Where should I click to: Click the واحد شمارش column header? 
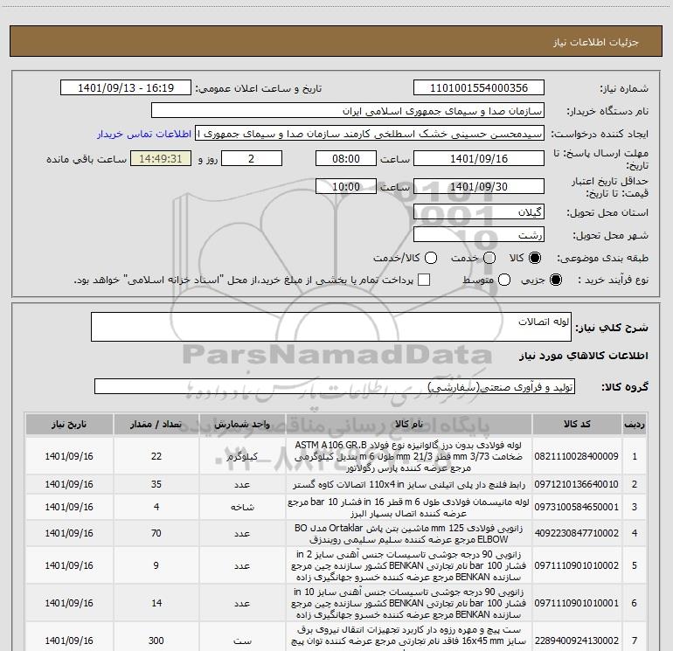(242, 425)
